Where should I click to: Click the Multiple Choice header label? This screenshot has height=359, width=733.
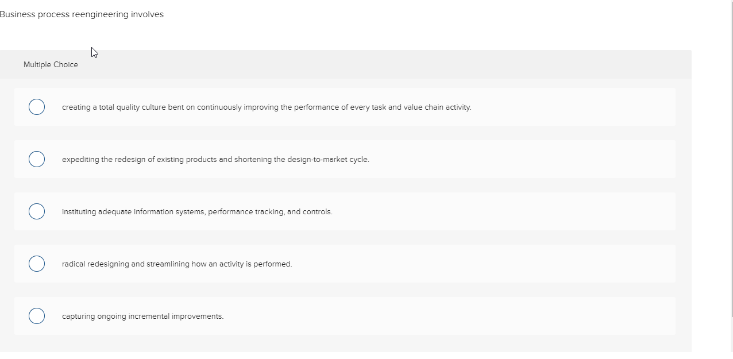point(51,64)
